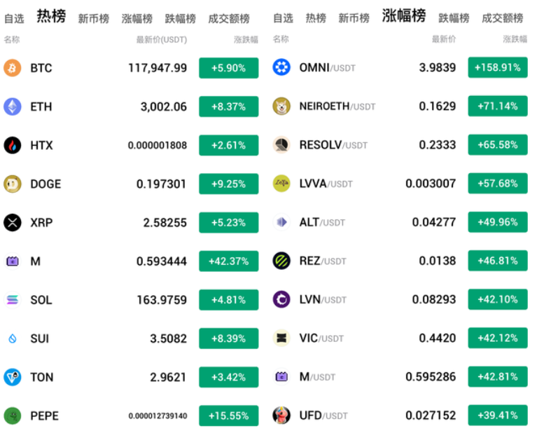Choose the Solana striped icon

click(13, 300)
